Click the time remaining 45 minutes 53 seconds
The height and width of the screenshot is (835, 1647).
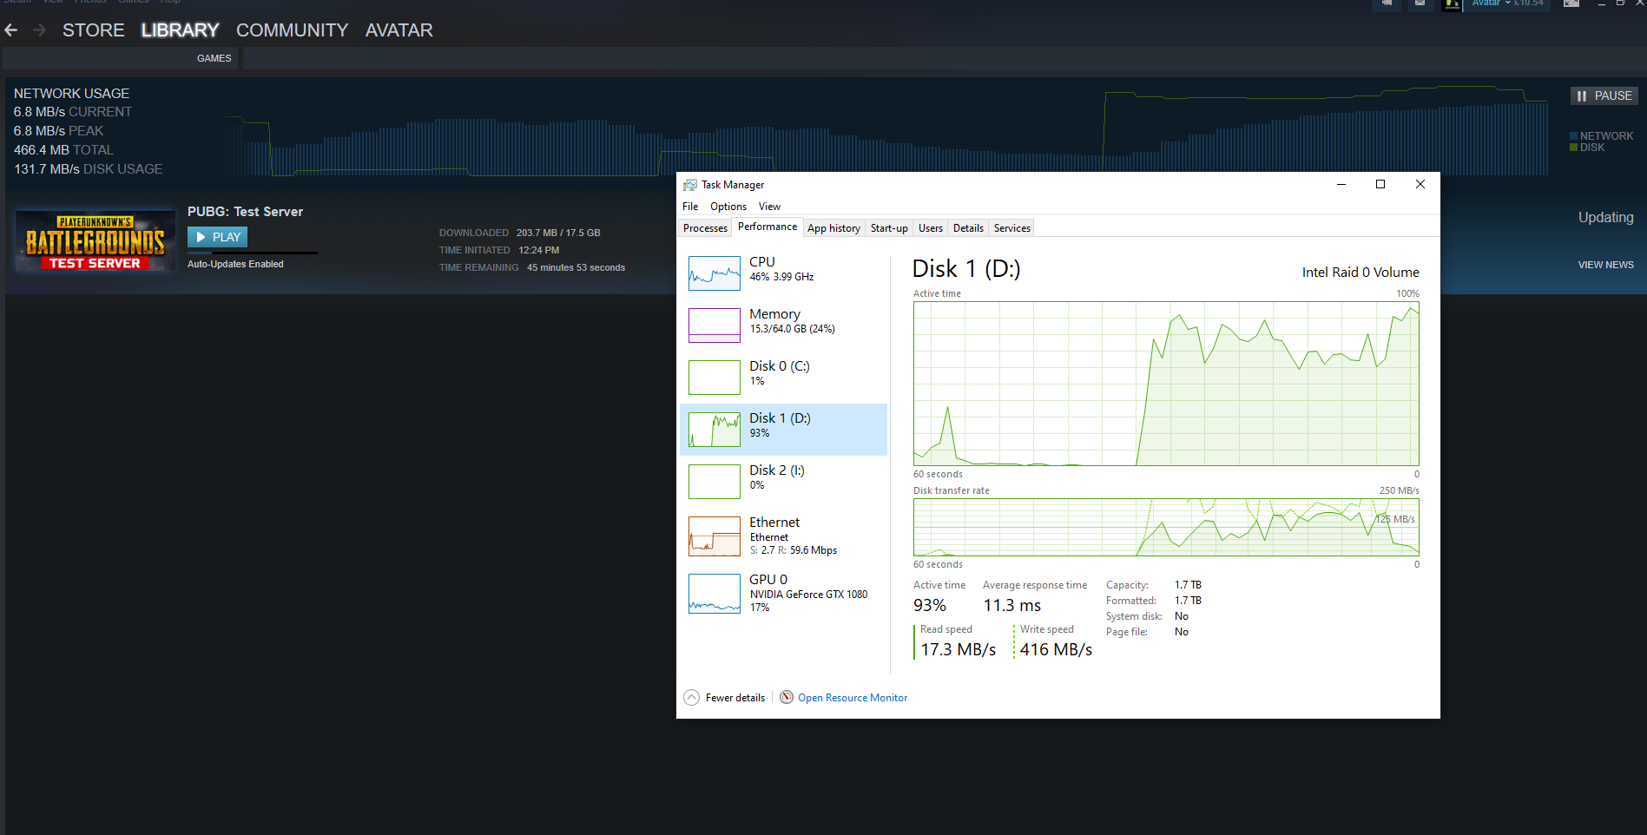[576, 267]
